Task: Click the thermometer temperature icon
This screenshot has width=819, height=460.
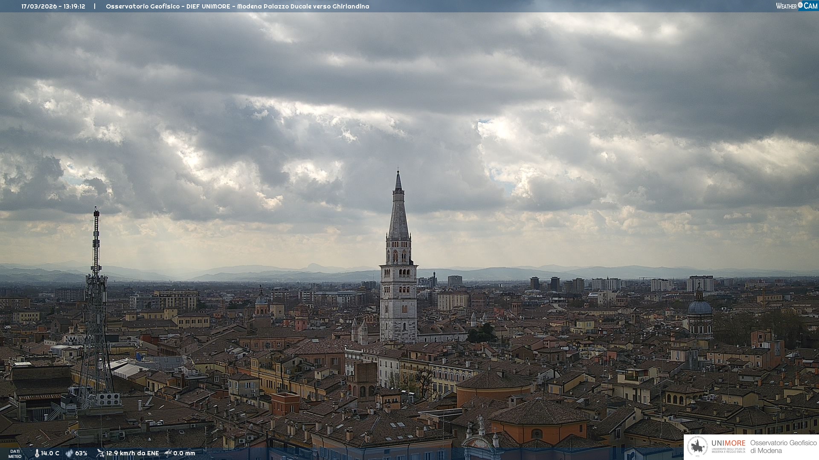Action: pyautogui.click(x=37, y=453)
